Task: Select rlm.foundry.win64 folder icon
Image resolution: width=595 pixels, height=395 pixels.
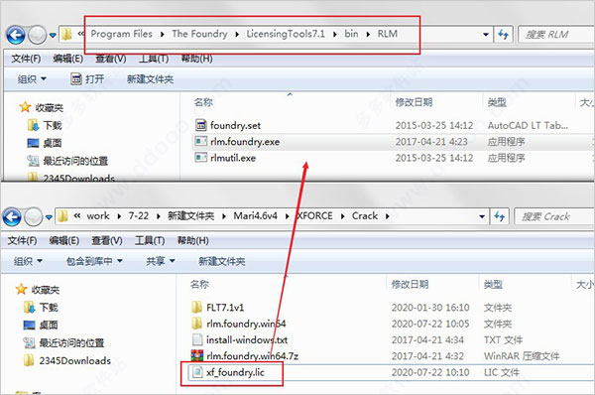Action: pos(196,324)
